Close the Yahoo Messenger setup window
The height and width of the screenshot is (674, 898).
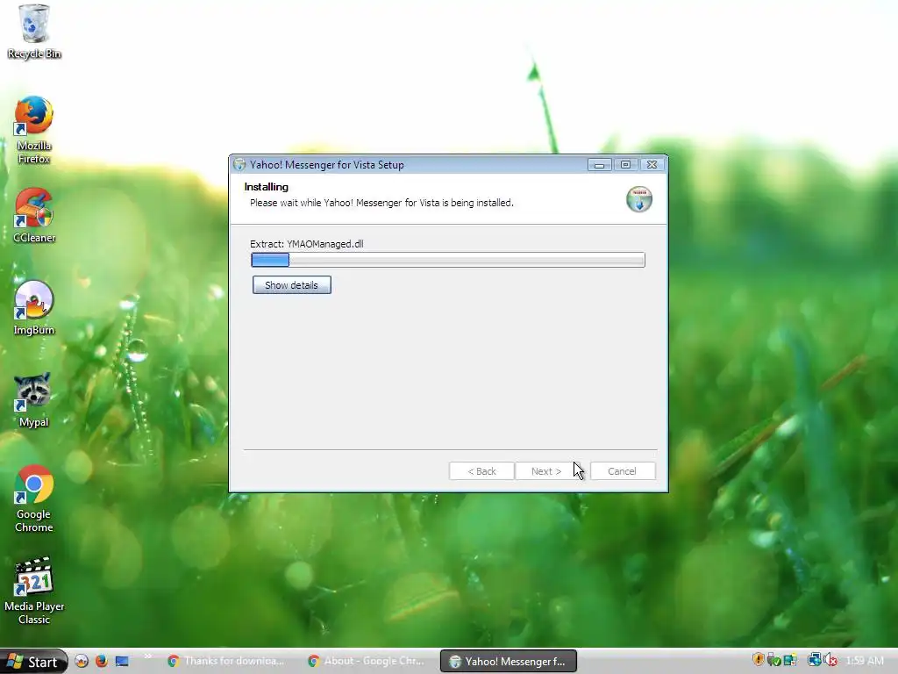click(x=652, y=164)
